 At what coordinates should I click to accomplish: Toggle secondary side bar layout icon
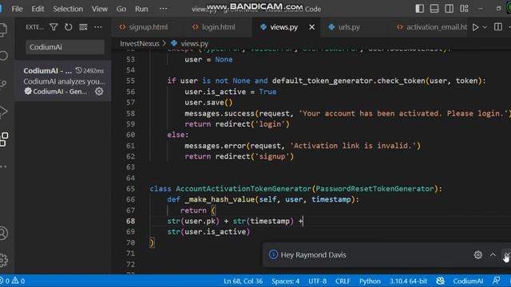pyautogui.click(x=449, y=9)
